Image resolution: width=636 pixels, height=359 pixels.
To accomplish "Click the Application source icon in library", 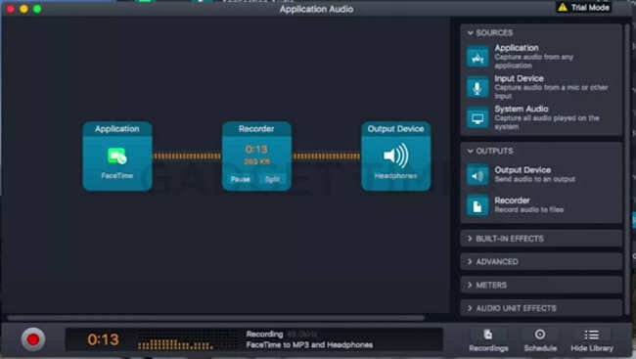I will pos(477,57).
